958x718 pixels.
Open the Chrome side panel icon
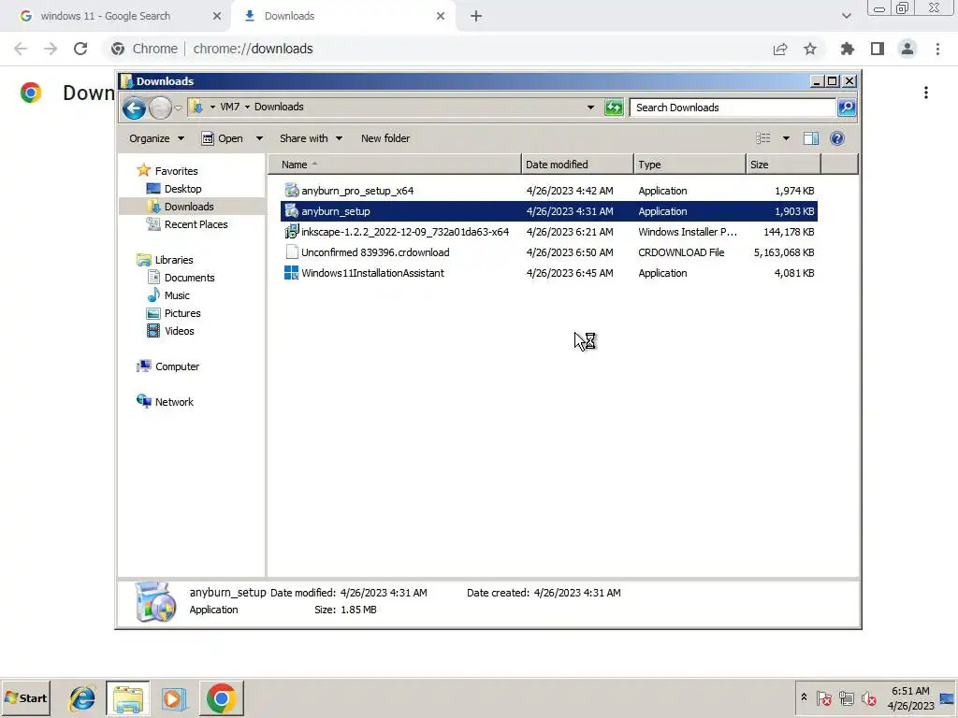tap(878, 49)
